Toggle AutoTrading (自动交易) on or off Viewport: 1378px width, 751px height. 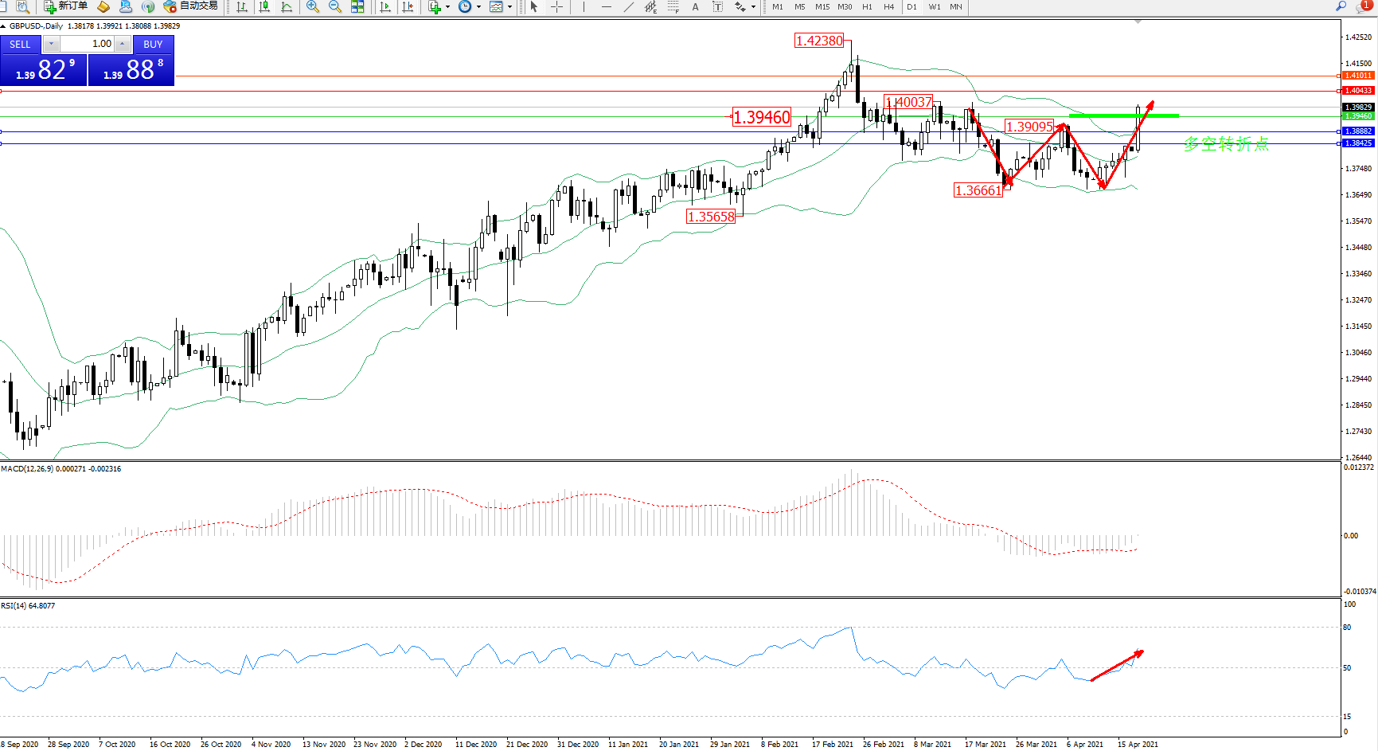pyautogui.click(x=190, y=6)
